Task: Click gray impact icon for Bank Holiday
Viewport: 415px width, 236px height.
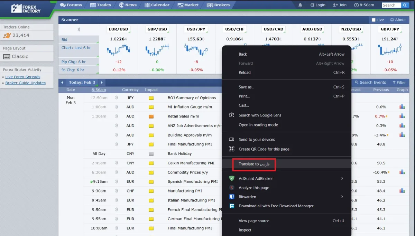Action: (x=151, y=154)
